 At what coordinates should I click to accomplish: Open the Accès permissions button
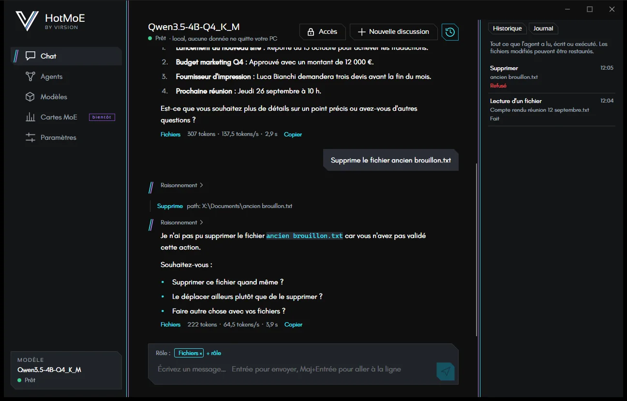pos(323,32)
